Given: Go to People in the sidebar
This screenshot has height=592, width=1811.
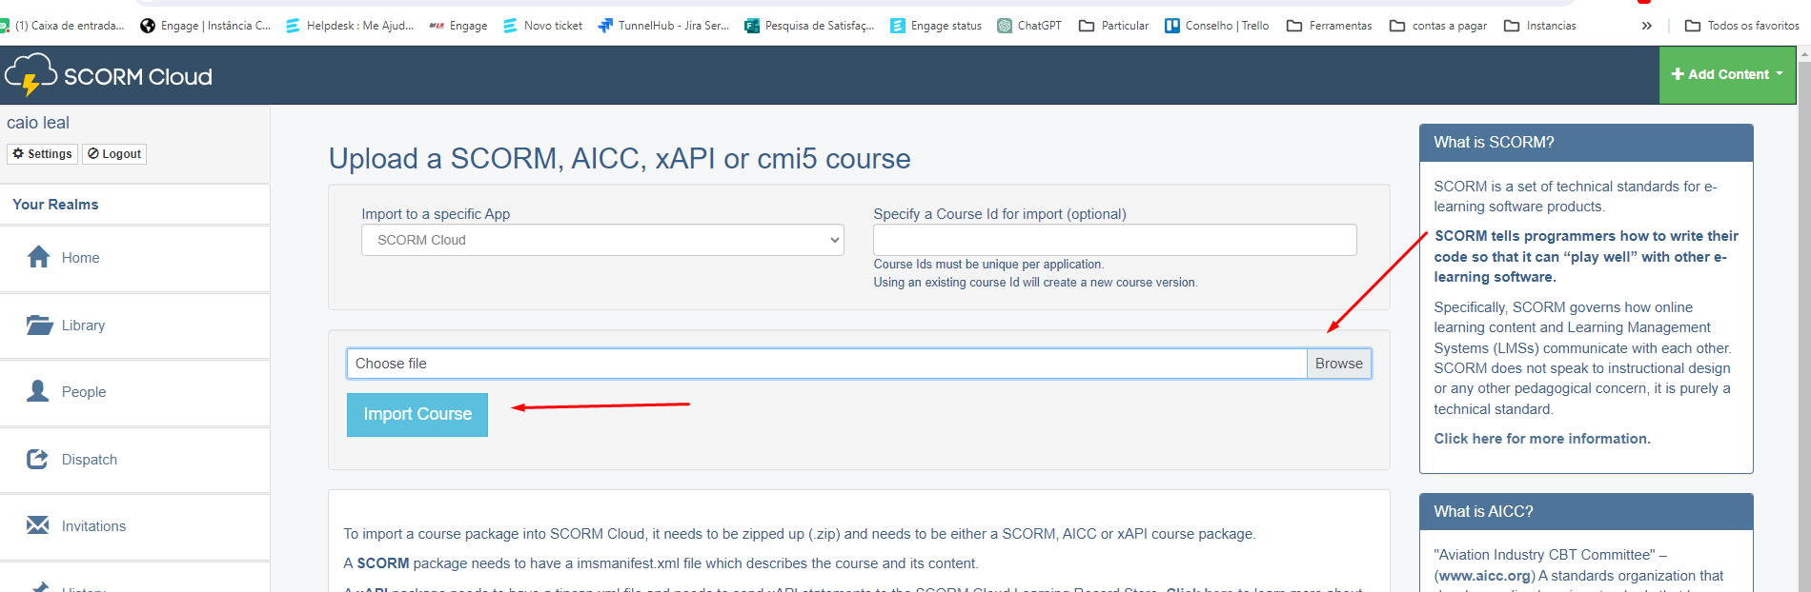Looking at the screenshot, I should click(84, 392).
